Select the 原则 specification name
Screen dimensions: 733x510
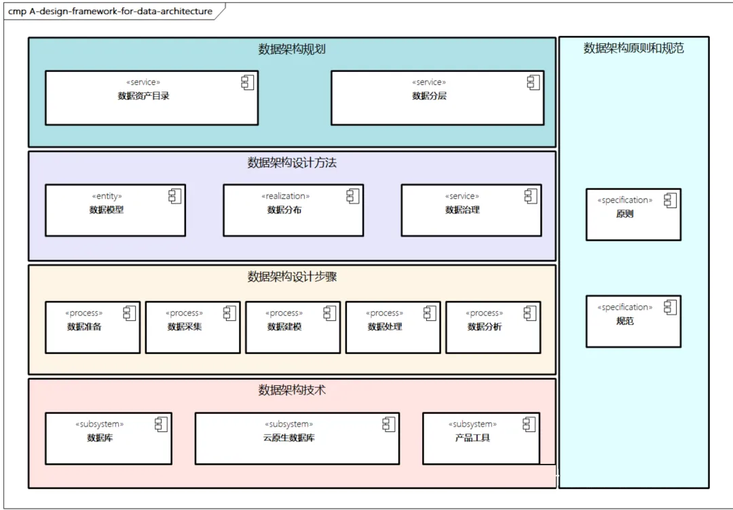624,214
